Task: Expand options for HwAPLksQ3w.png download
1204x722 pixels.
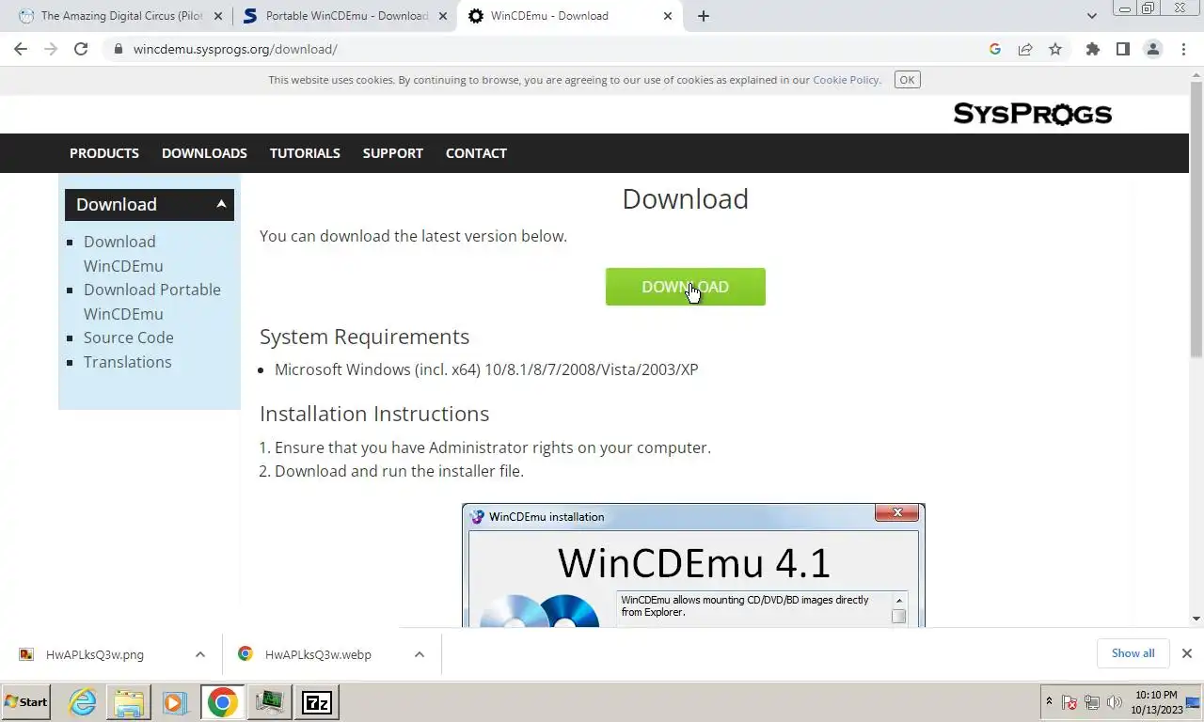Action: [x=200, y=654]
